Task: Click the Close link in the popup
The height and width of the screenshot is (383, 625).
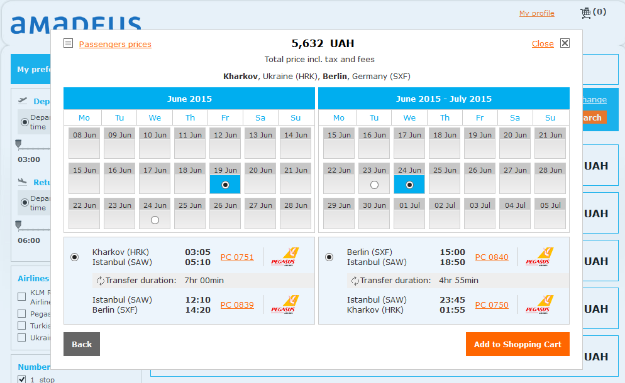Action: pyautogui.click(x=543, y=44)
